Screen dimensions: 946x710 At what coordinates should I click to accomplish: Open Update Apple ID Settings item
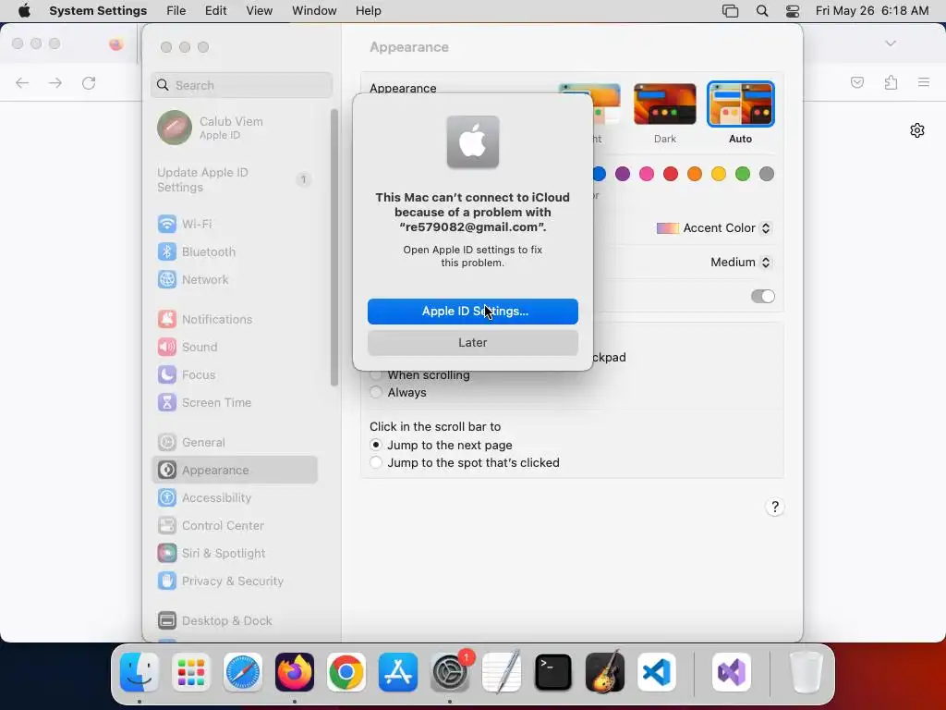pyautogui.click(x=235, y=180)
